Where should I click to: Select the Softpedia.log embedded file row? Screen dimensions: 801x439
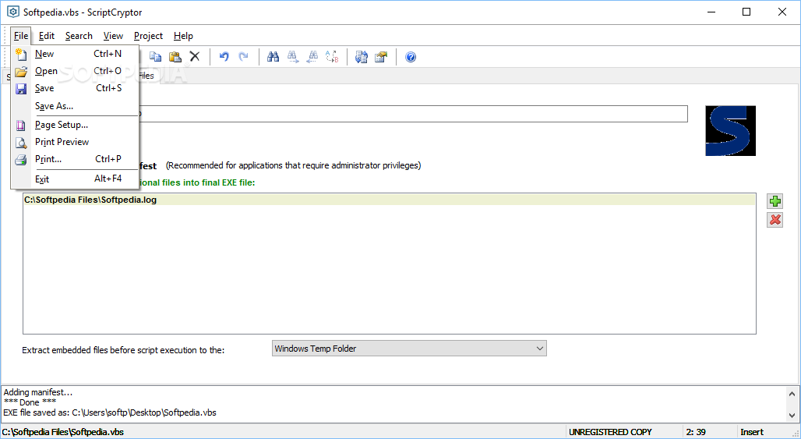click(x=389, y=200)
